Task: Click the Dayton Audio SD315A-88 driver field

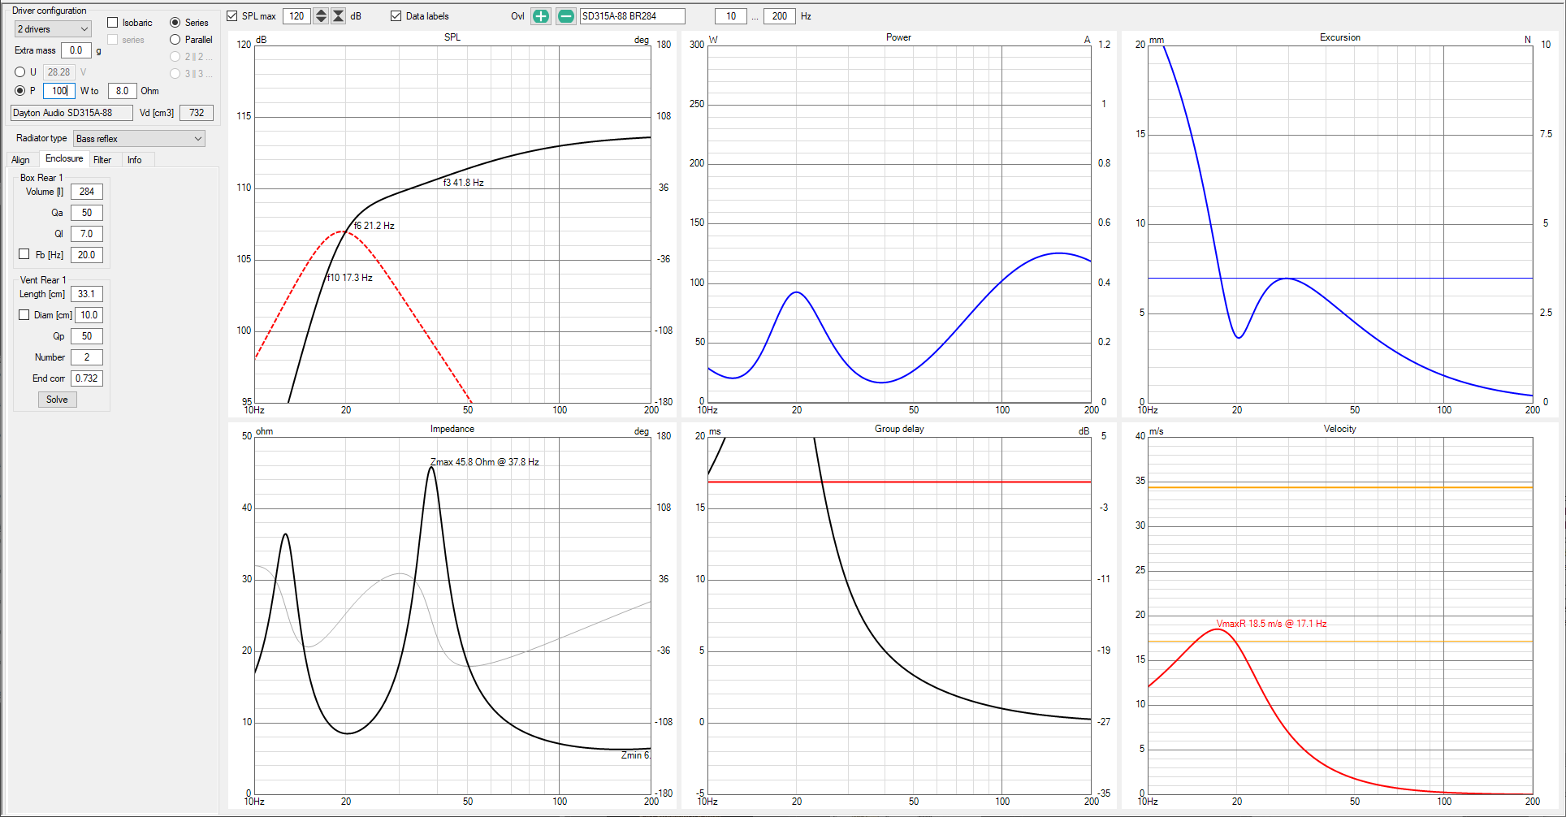Action: (x=71, y=113)
